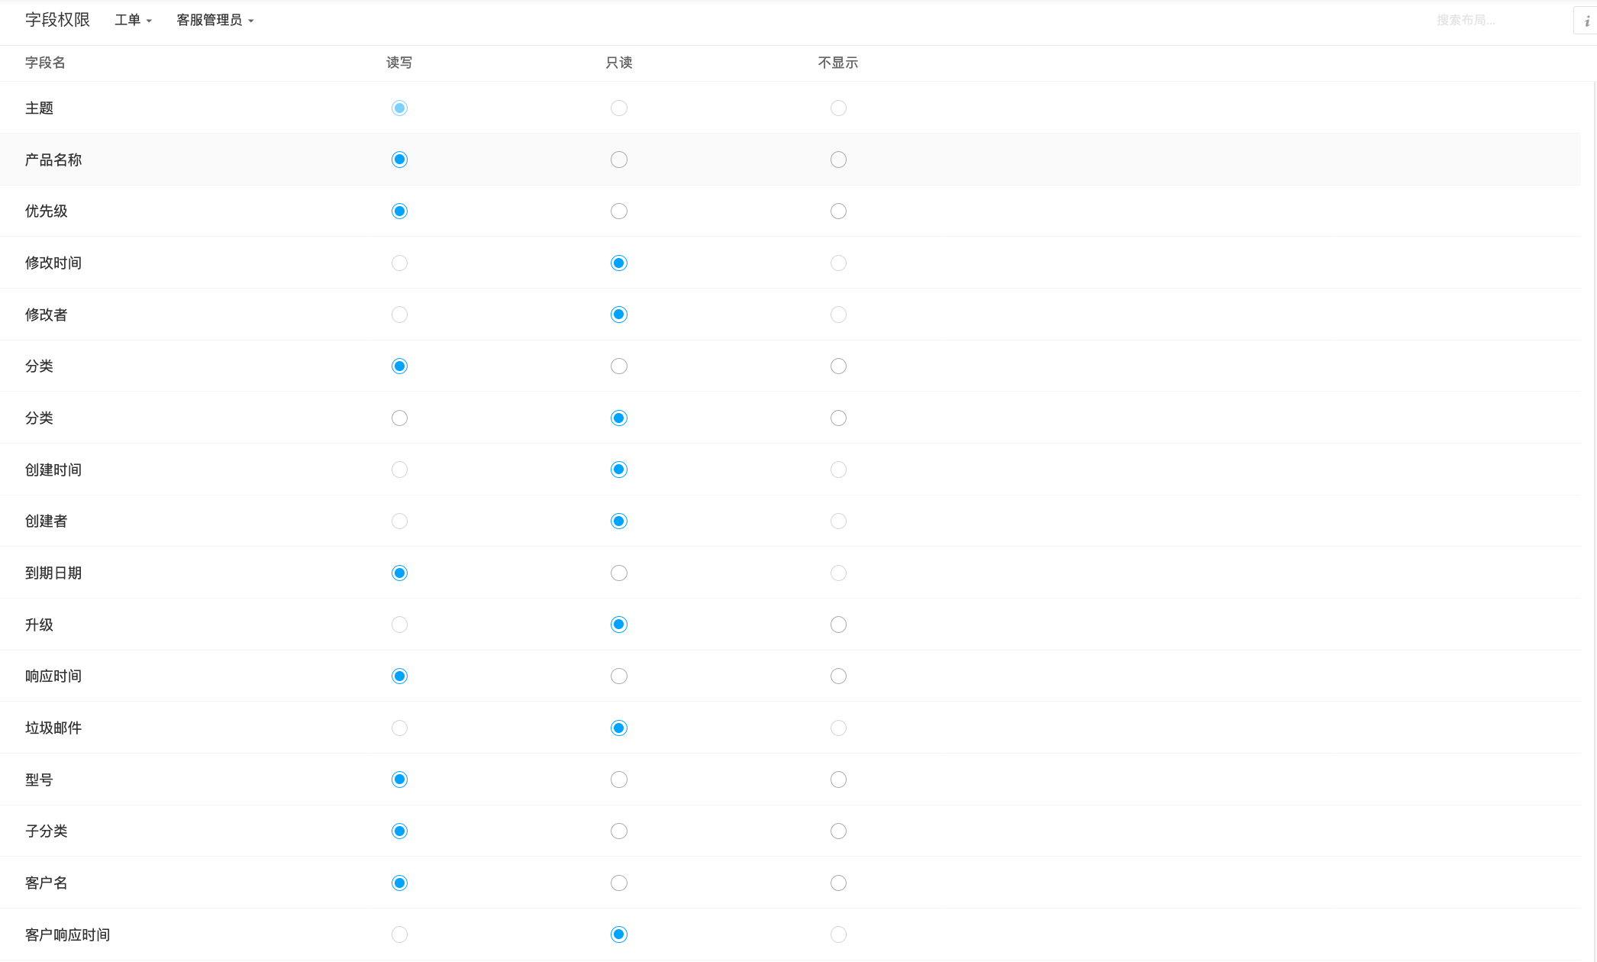Click the 读写 column header
This screenshot has width=1597, height=962.
(399, 63)
